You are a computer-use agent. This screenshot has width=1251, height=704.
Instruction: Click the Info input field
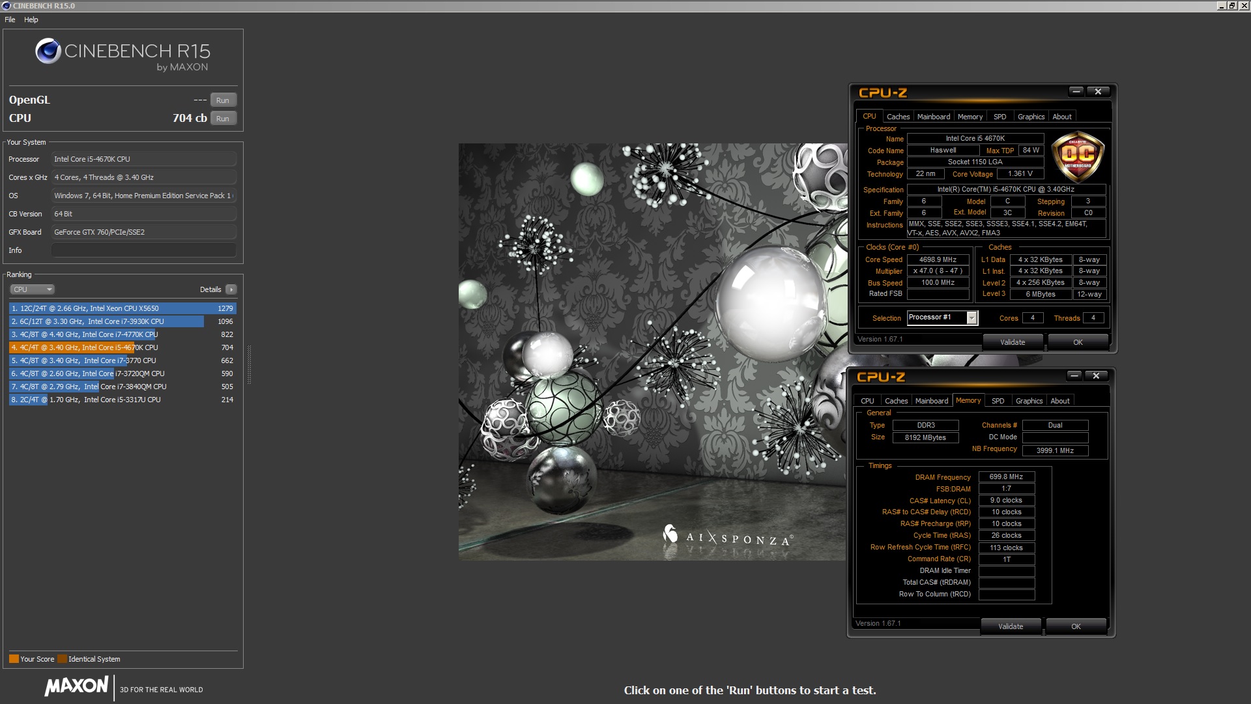(144, 250)
